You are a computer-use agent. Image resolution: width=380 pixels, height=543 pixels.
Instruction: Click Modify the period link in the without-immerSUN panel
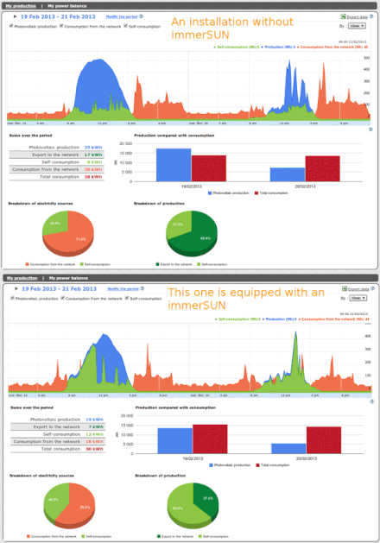(122, 16)
